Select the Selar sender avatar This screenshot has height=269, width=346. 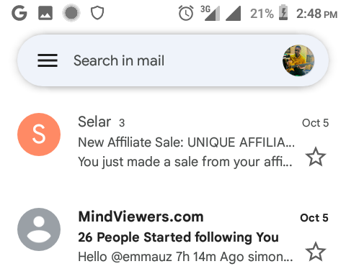[39, 134]
